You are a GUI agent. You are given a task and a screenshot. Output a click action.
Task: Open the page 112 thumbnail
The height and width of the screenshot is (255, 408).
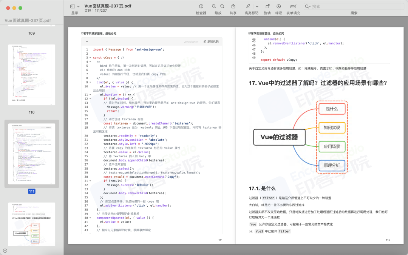31,224
